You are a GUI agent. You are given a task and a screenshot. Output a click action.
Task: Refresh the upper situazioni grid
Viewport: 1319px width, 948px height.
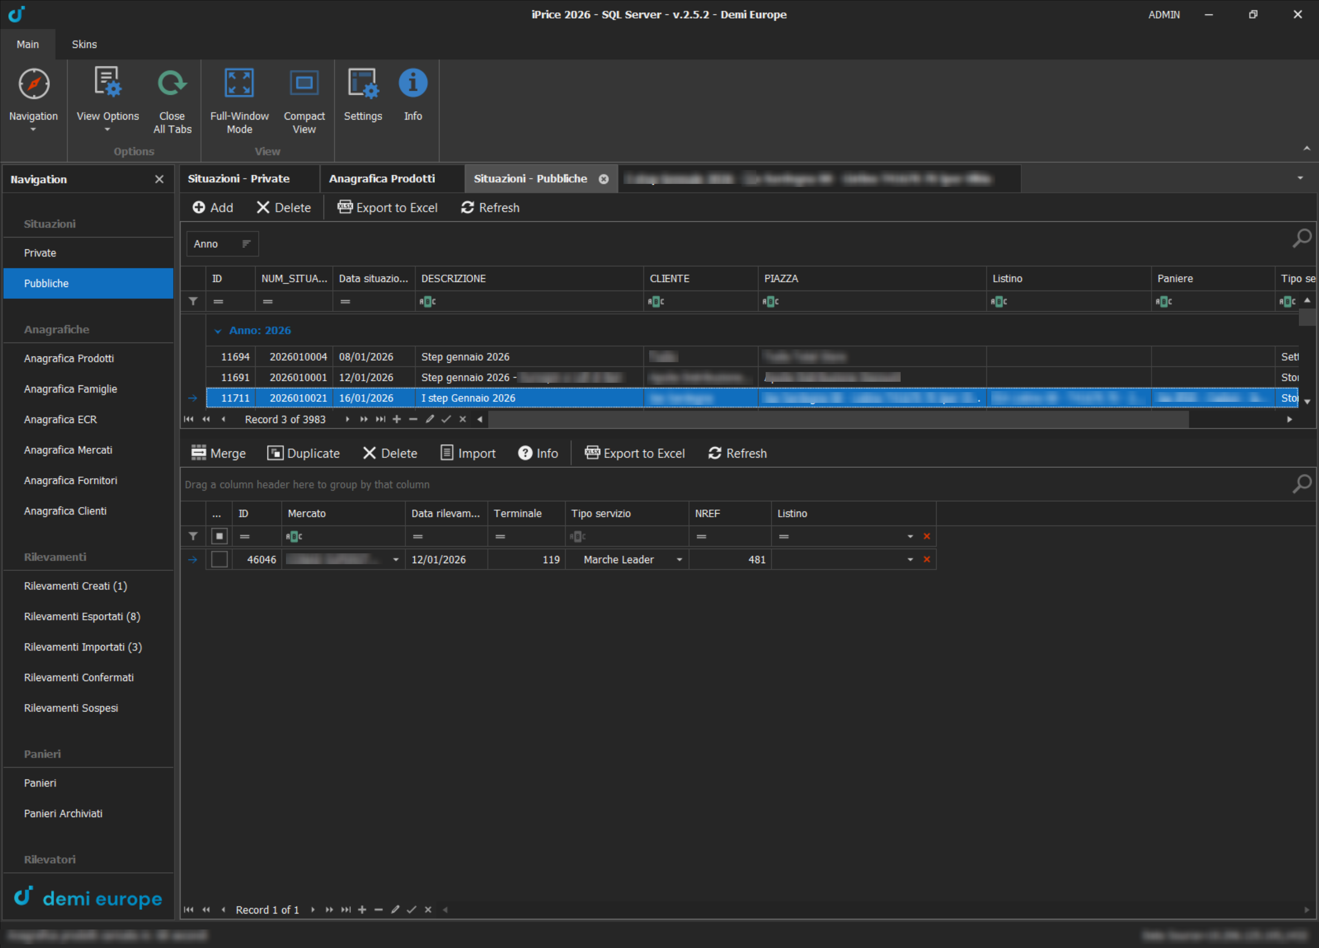click(491, 208)
